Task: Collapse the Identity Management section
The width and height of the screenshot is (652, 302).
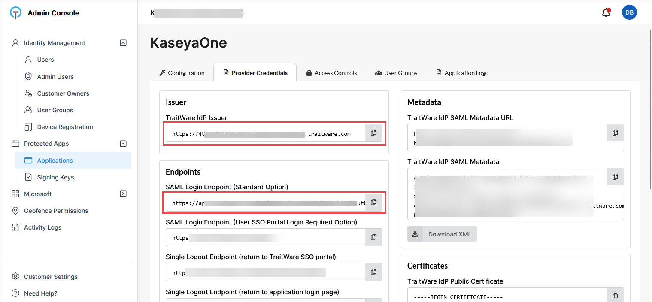Action: tap(123, 43)
